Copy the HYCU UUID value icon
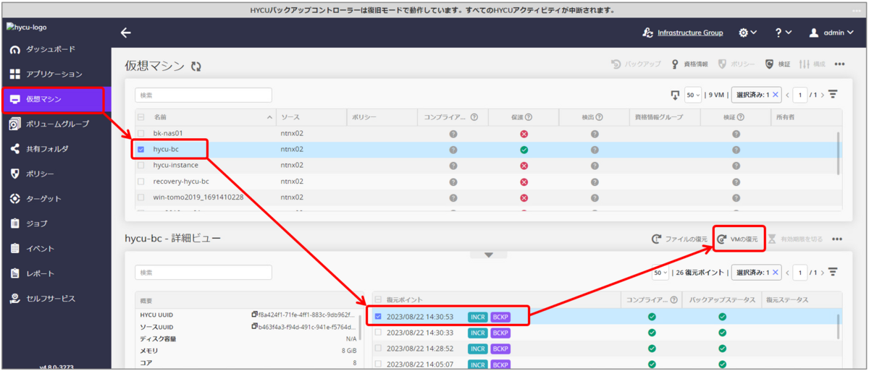Screen dimensions: 869x371 tap(254, 315)
